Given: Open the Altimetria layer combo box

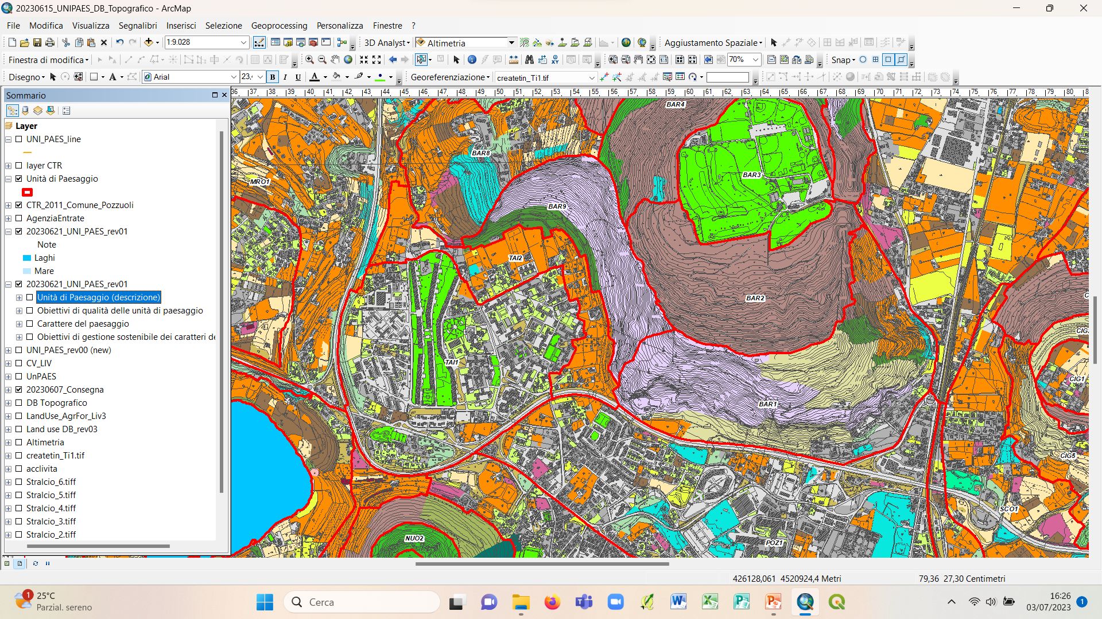Looking at the screenshot, I should [511, 42].
